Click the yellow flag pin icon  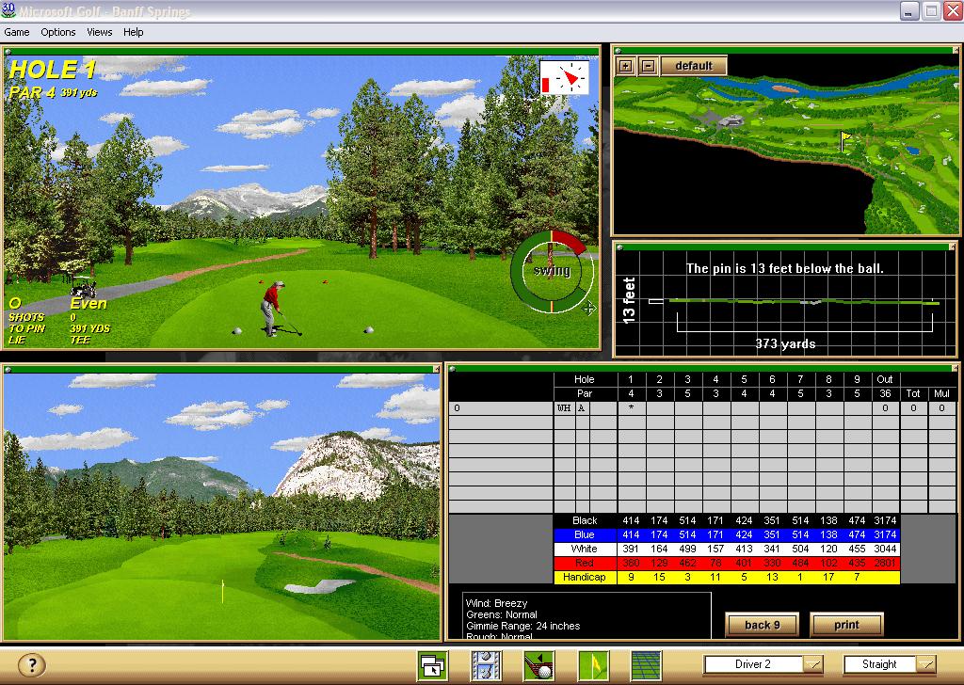tap(593, 665)
